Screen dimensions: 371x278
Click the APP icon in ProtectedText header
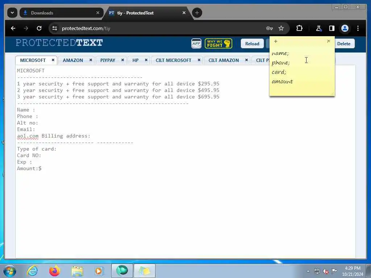196,43
